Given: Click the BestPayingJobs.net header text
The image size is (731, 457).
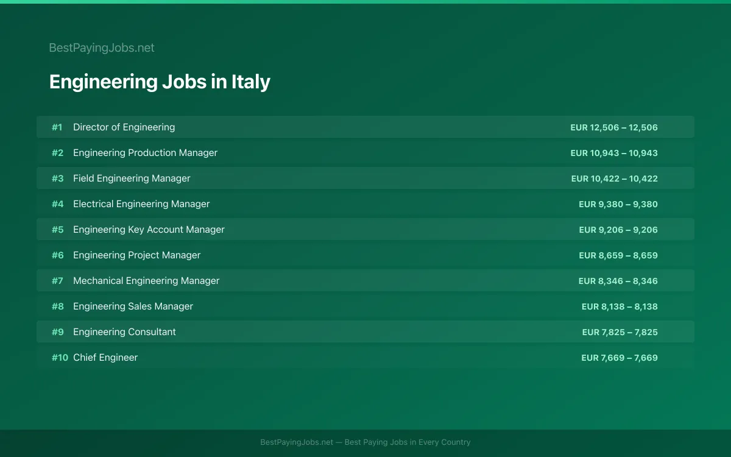Looking at the screenshot, I should 102,48.
